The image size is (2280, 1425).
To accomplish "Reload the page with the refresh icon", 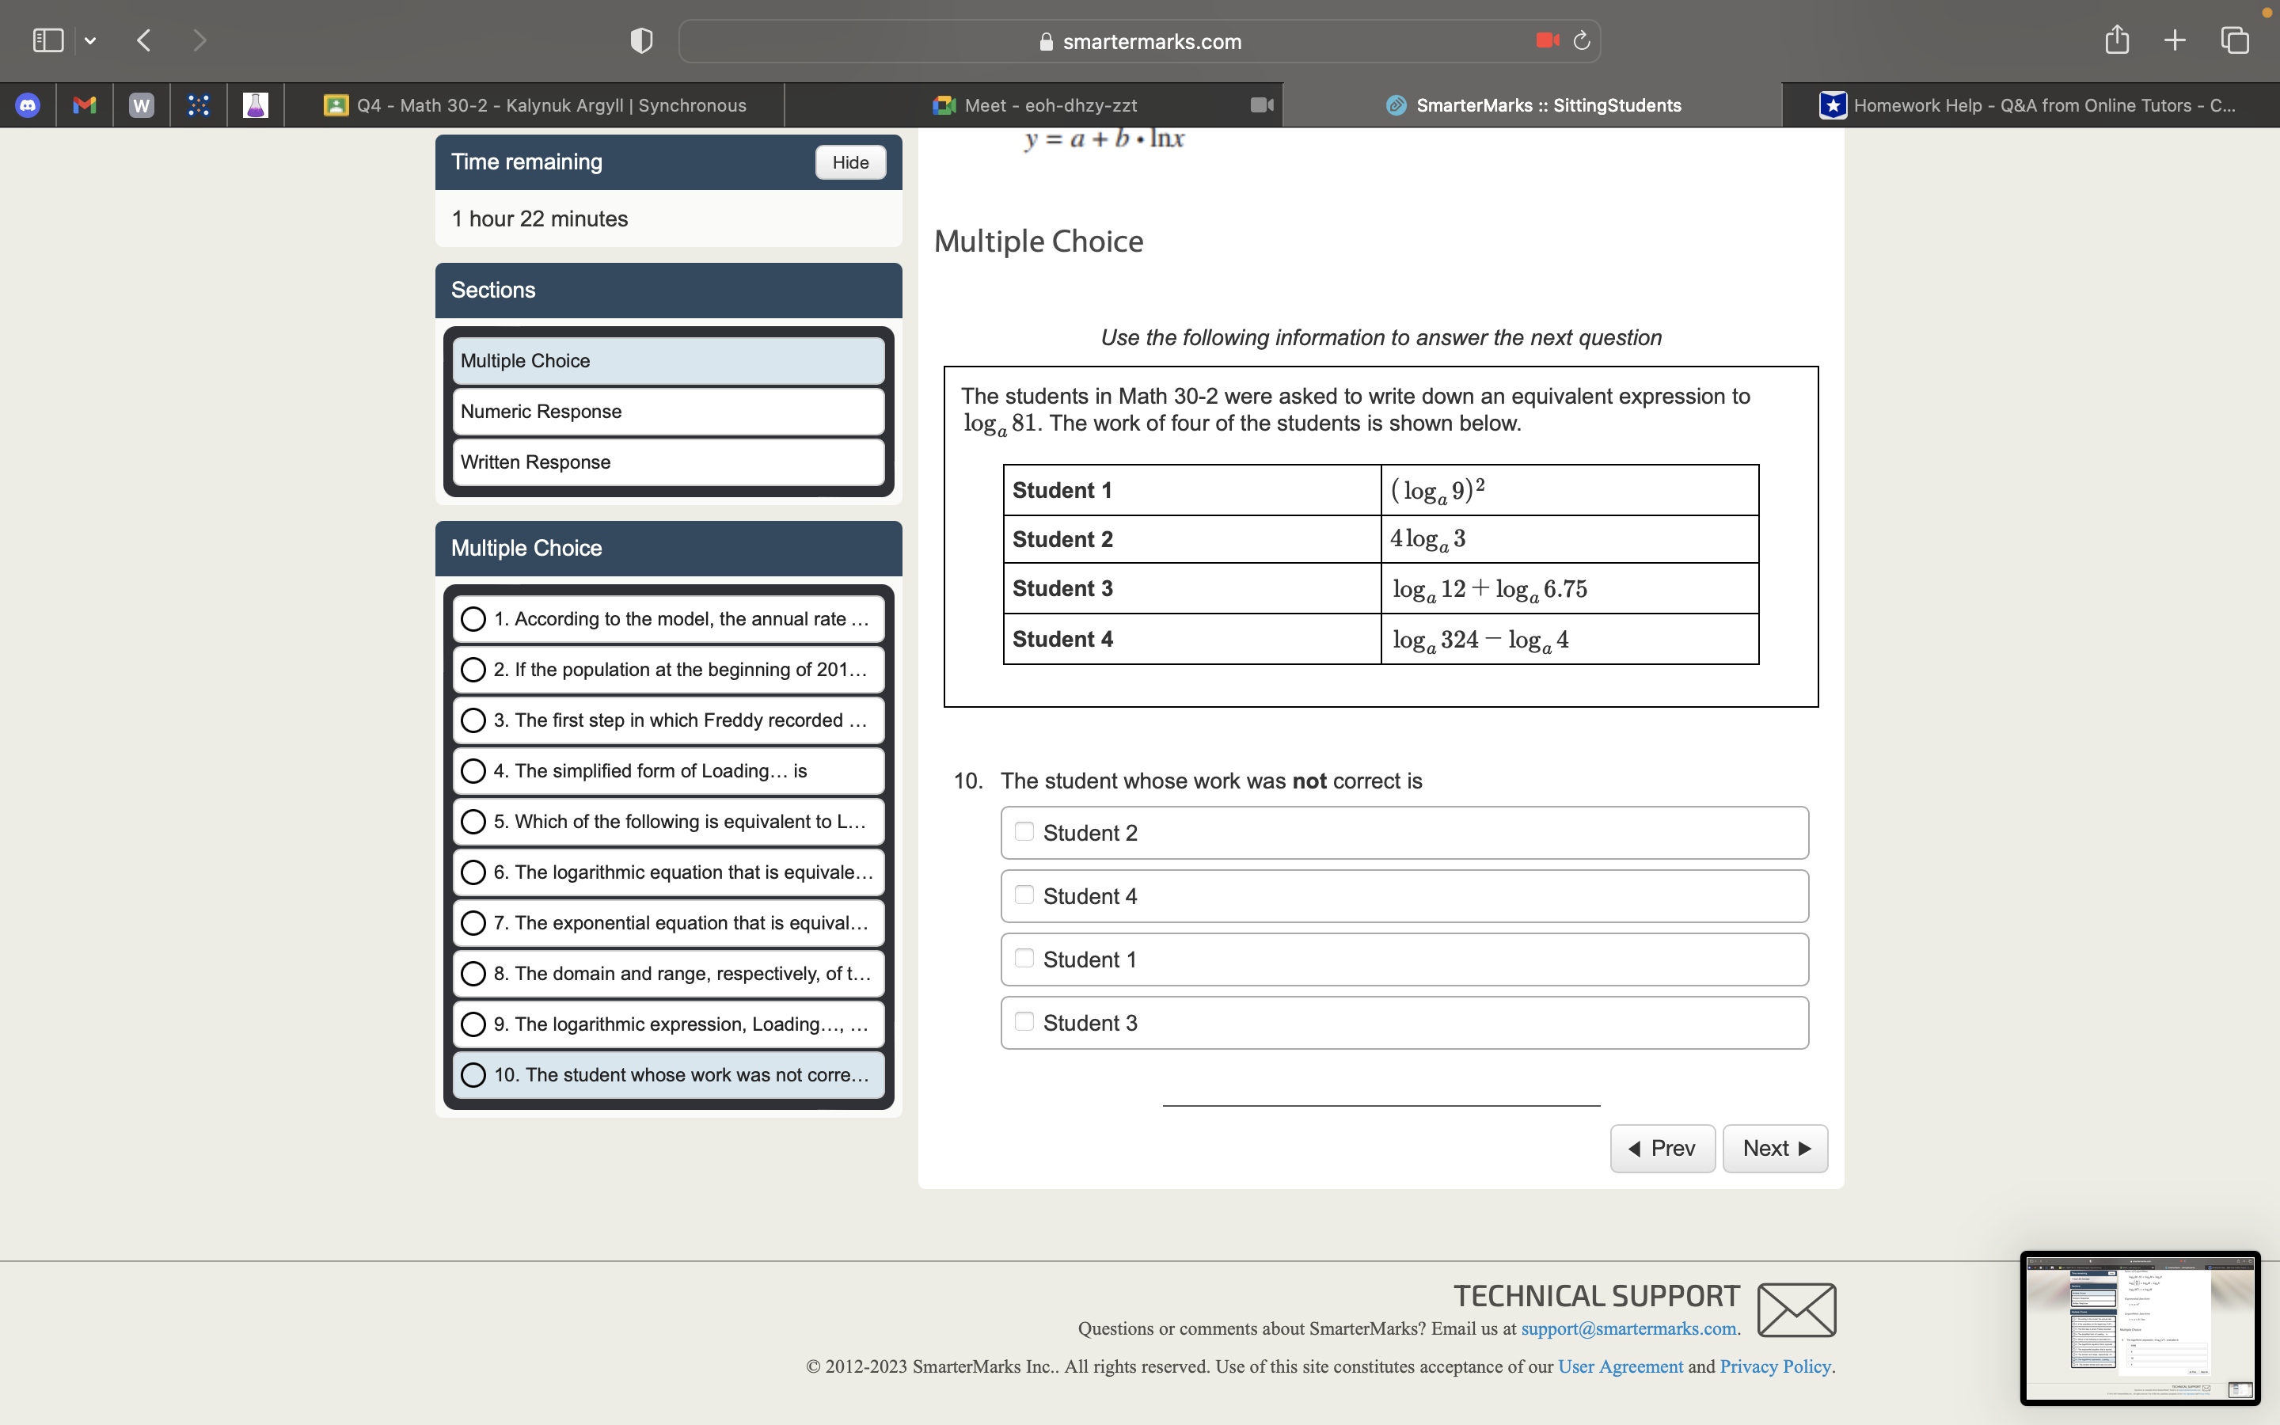I will 1582,40.
